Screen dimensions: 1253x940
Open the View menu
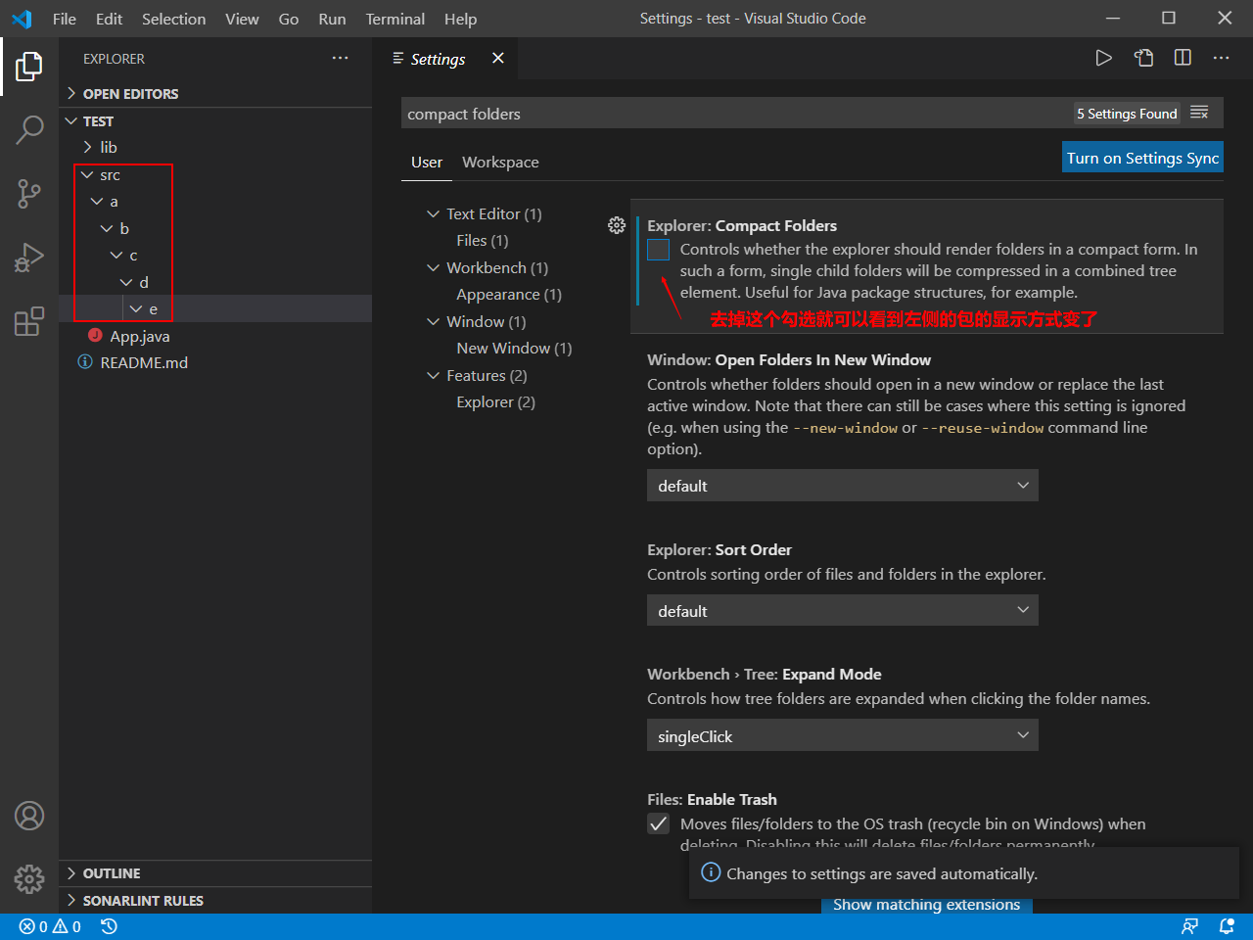pyautogui.click(x=242, y=19)
